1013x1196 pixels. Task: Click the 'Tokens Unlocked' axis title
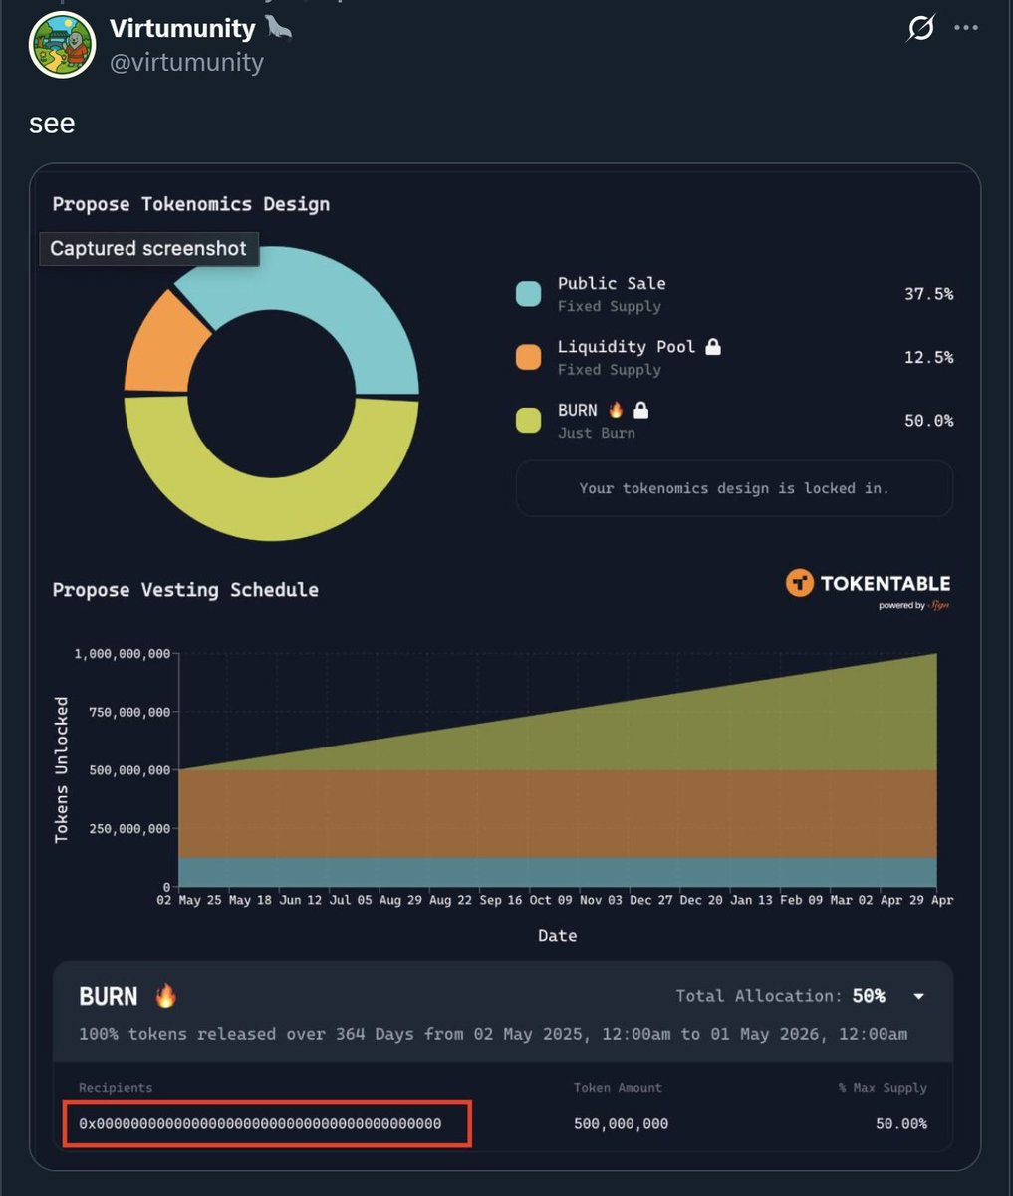coord(62,770)
